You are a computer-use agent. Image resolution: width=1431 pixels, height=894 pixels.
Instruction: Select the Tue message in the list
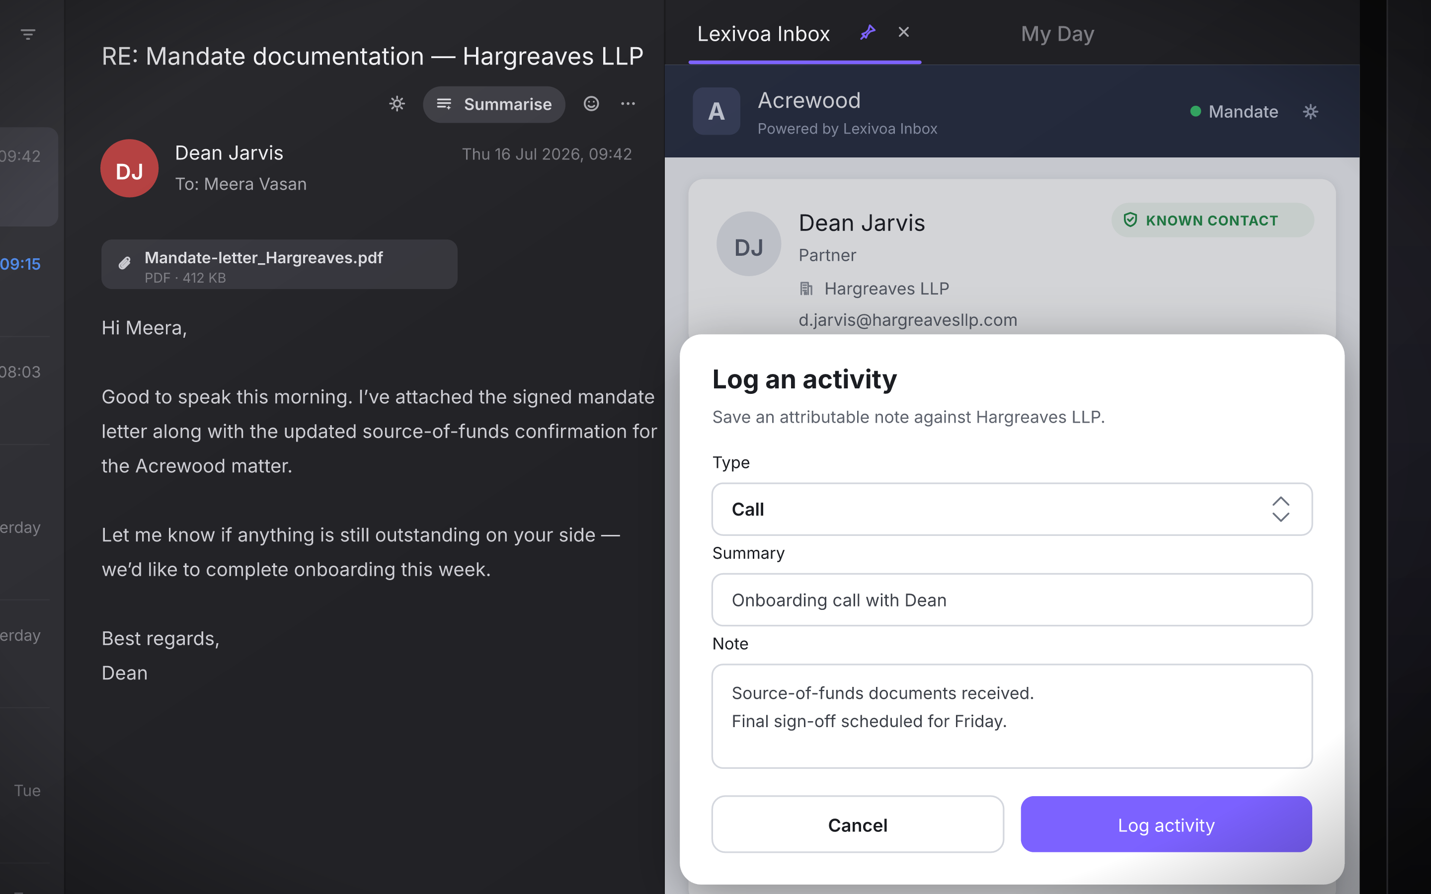pyautogui.click(x=24, y=785)
